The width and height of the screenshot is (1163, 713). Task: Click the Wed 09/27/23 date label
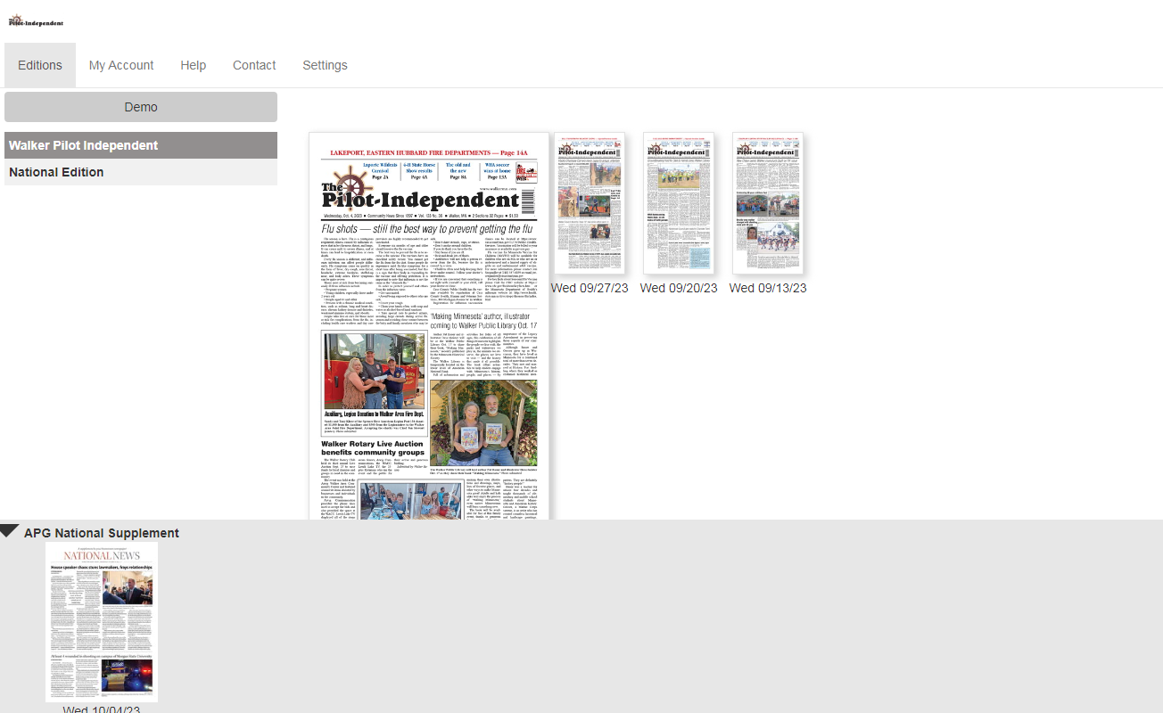coord(590,288)
